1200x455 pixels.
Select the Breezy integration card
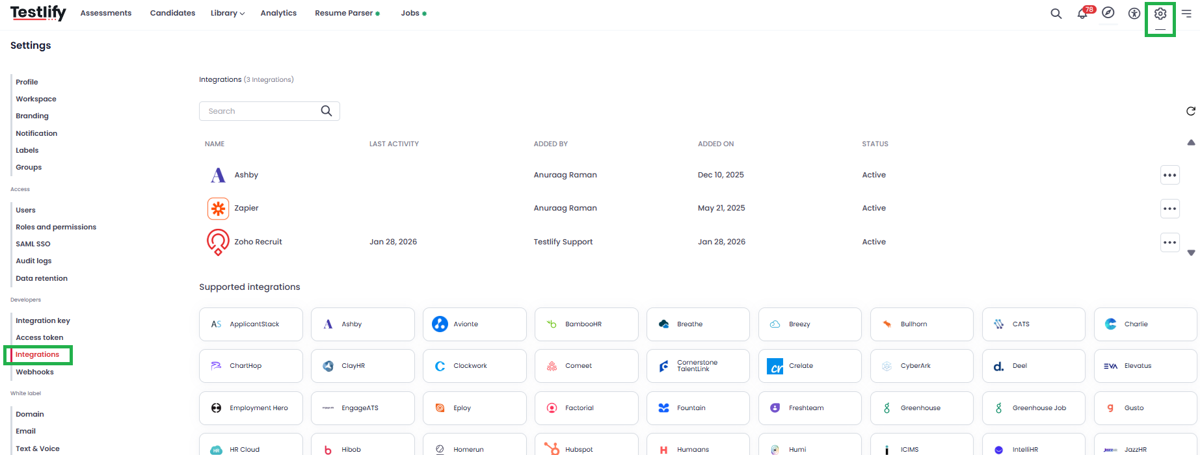click(810, 324)
